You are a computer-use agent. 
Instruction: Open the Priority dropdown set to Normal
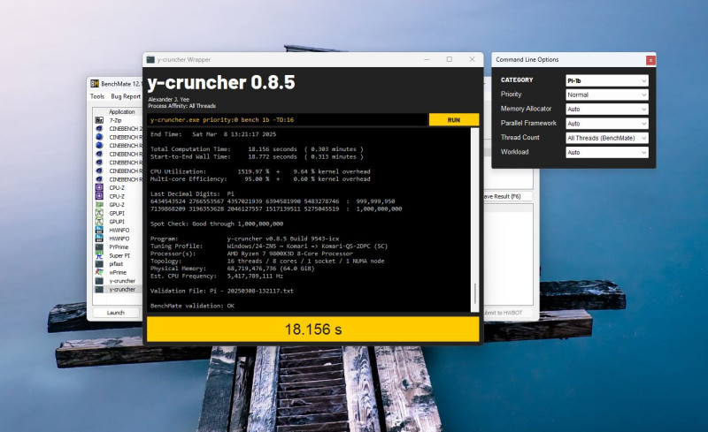point(607,95)
